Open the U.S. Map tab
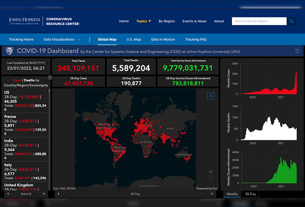305x207 pixels. coord(134,40)
